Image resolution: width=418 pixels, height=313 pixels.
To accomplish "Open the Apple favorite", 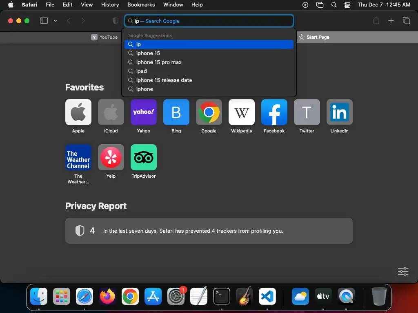I will pos(78,112).
